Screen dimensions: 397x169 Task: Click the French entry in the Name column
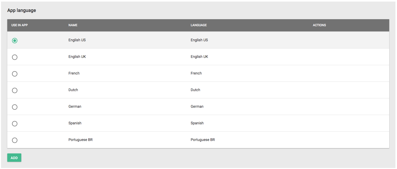74,73
